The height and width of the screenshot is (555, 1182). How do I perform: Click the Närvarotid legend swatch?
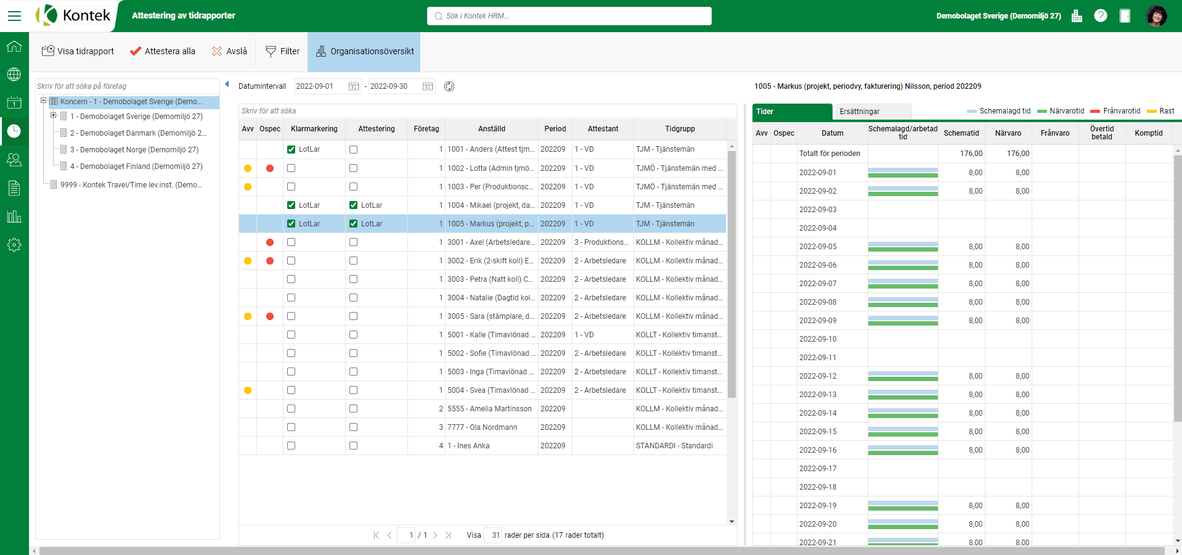(x=1042, y=112)
